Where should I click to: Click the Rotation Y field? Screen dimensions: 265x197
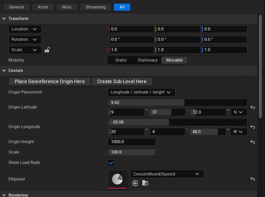click(x=177, y=40)
